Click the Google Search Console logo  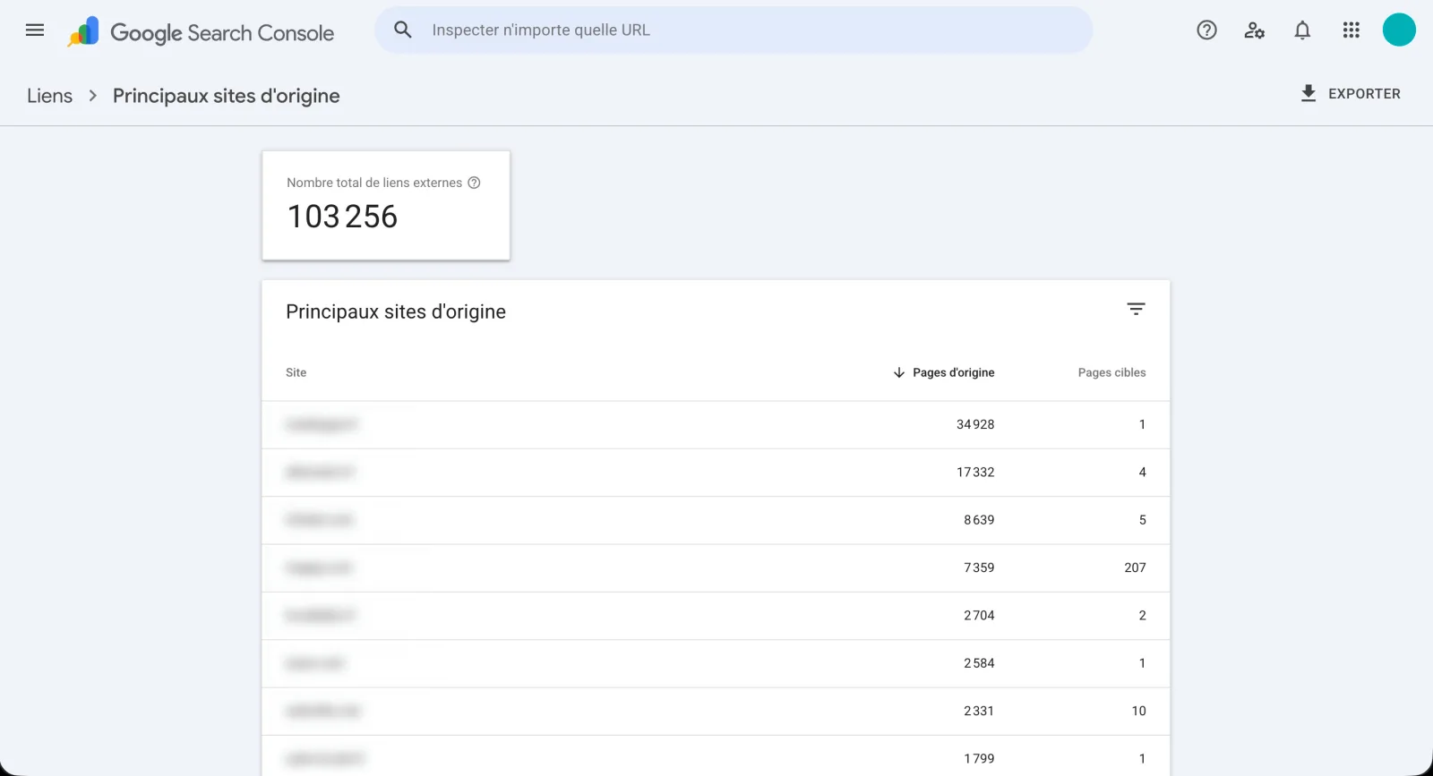pyautogui.click(x=201, y=32)
